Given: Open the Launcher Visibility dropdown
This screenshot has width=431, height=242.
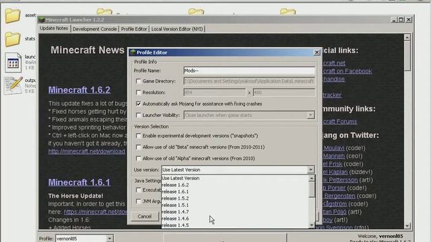Looking at the screenshot, I should tap(310, 115).
